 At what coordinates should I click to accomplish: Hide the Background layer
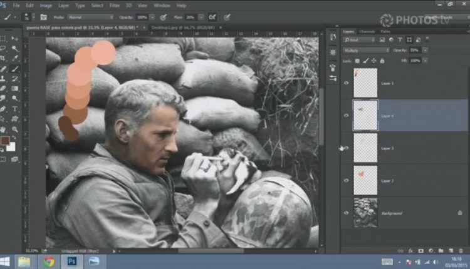pos(346,213)
